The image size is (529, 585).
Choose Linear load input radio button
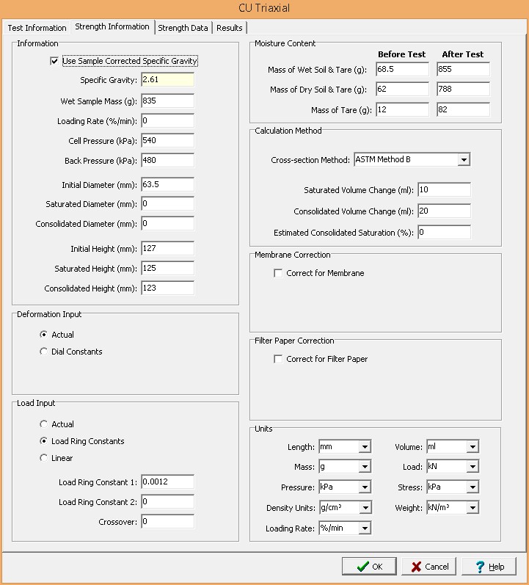[x=44, y=458]
